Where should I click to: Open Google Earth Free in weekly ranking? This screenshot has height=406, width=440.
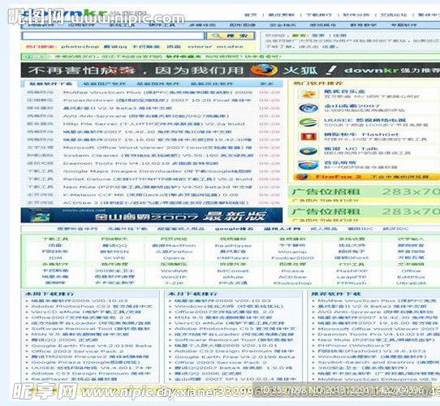(x=91, y=346)
